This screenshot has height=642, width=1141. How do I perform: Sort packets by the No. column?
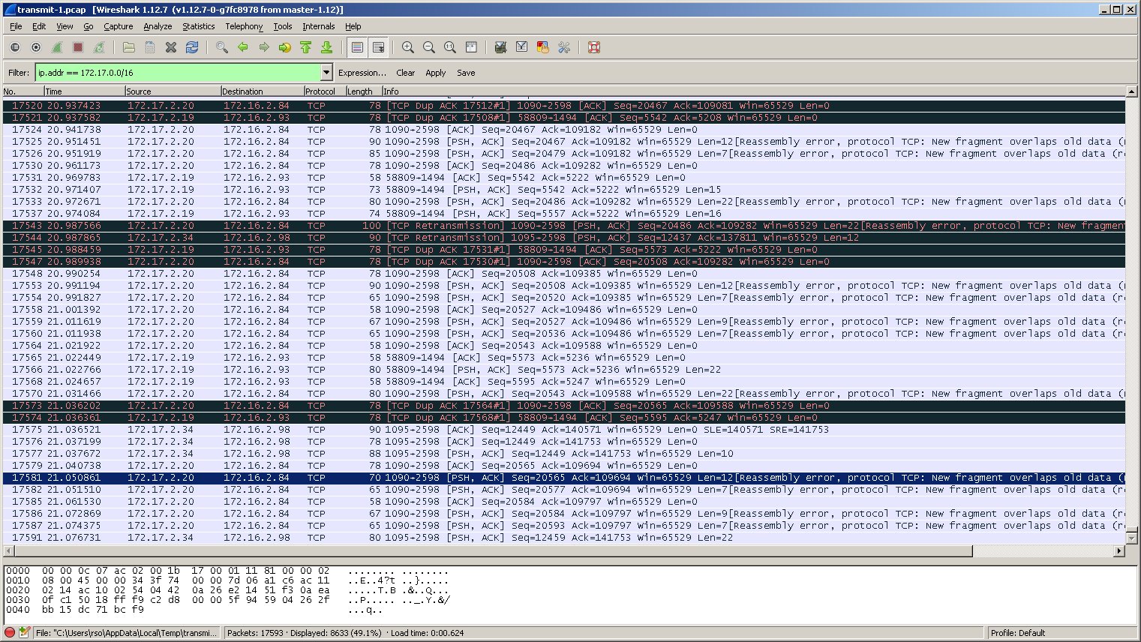[22, 91]
